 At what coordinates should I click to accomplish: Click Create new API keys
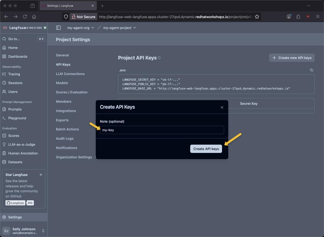292,58
